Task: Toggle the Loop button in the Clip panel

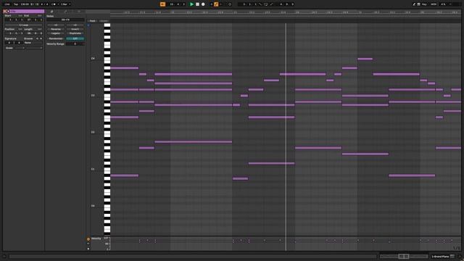Action: 24,25
